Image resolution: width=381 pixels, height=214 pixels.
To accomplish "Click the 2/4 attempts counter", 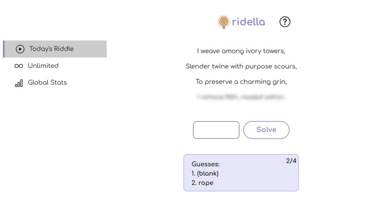I will [291, 161].
